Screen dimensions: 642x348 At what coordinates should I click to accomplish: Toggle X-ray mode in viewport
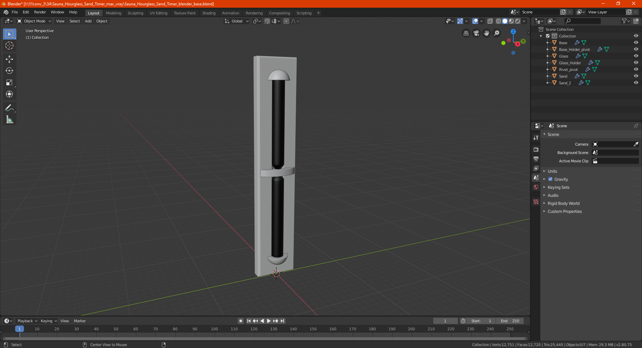tap(490, 21)
